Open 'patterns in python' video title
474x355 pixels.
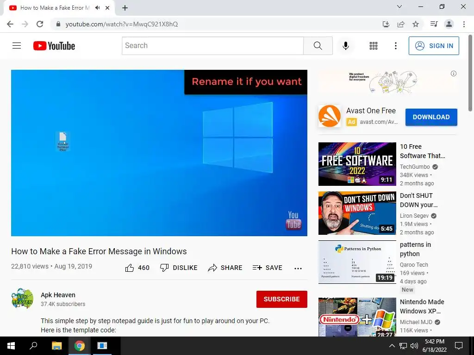(415, 249)
